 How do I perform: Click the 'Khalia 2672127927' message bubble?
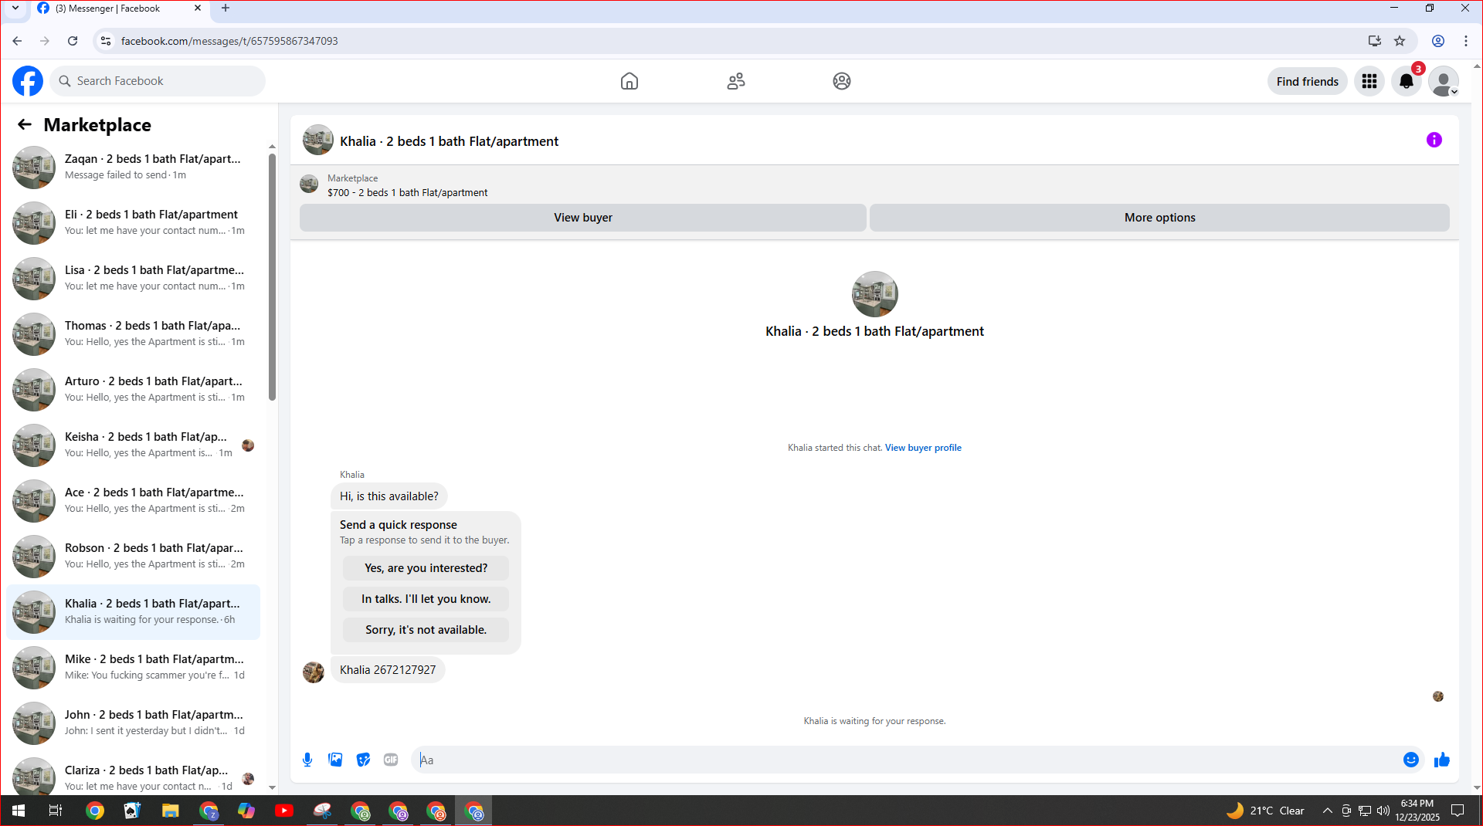388,670
